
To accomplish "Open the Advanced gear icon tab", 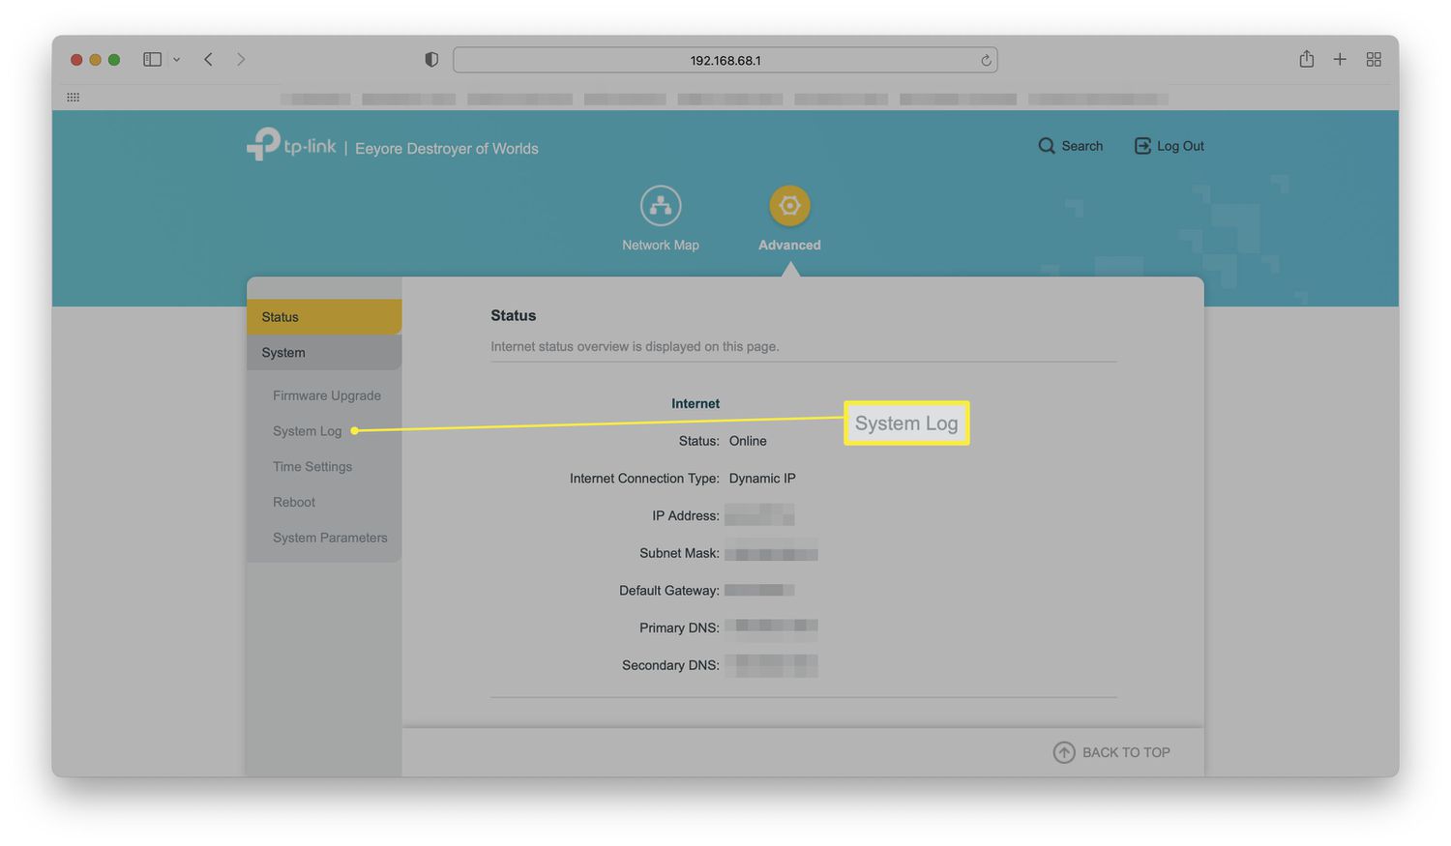I will [x=789, y=205].
